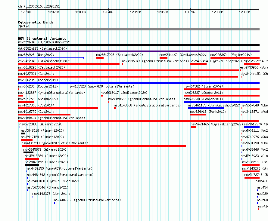Click the left arrow end of the ruler

19,9
